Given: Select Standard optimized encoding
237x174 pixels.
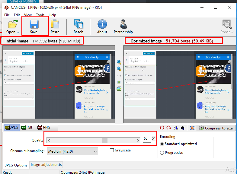Looking at the screenshot, I should pyautogui.click(x=162, y=144).
